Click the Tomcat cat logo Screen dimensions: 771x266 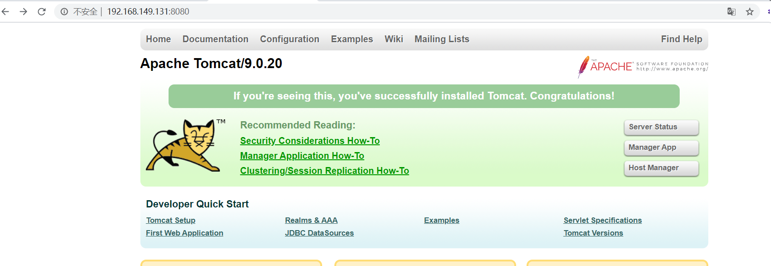184,145
